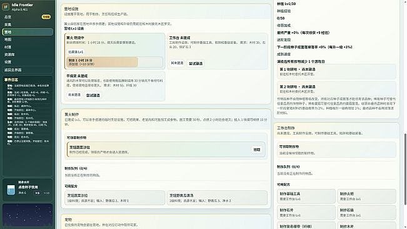407x229 pixels.
Task: Select the 制作石斧 stone axe recipe
Action: 306,213
